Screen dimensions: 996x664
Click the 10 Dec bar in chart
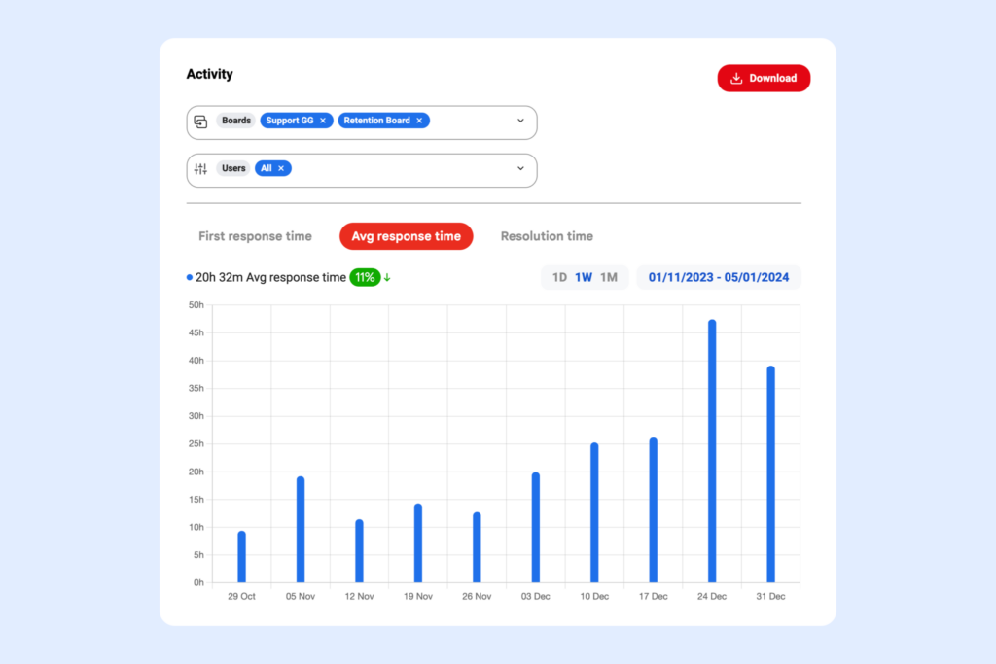tap(594, 513)
